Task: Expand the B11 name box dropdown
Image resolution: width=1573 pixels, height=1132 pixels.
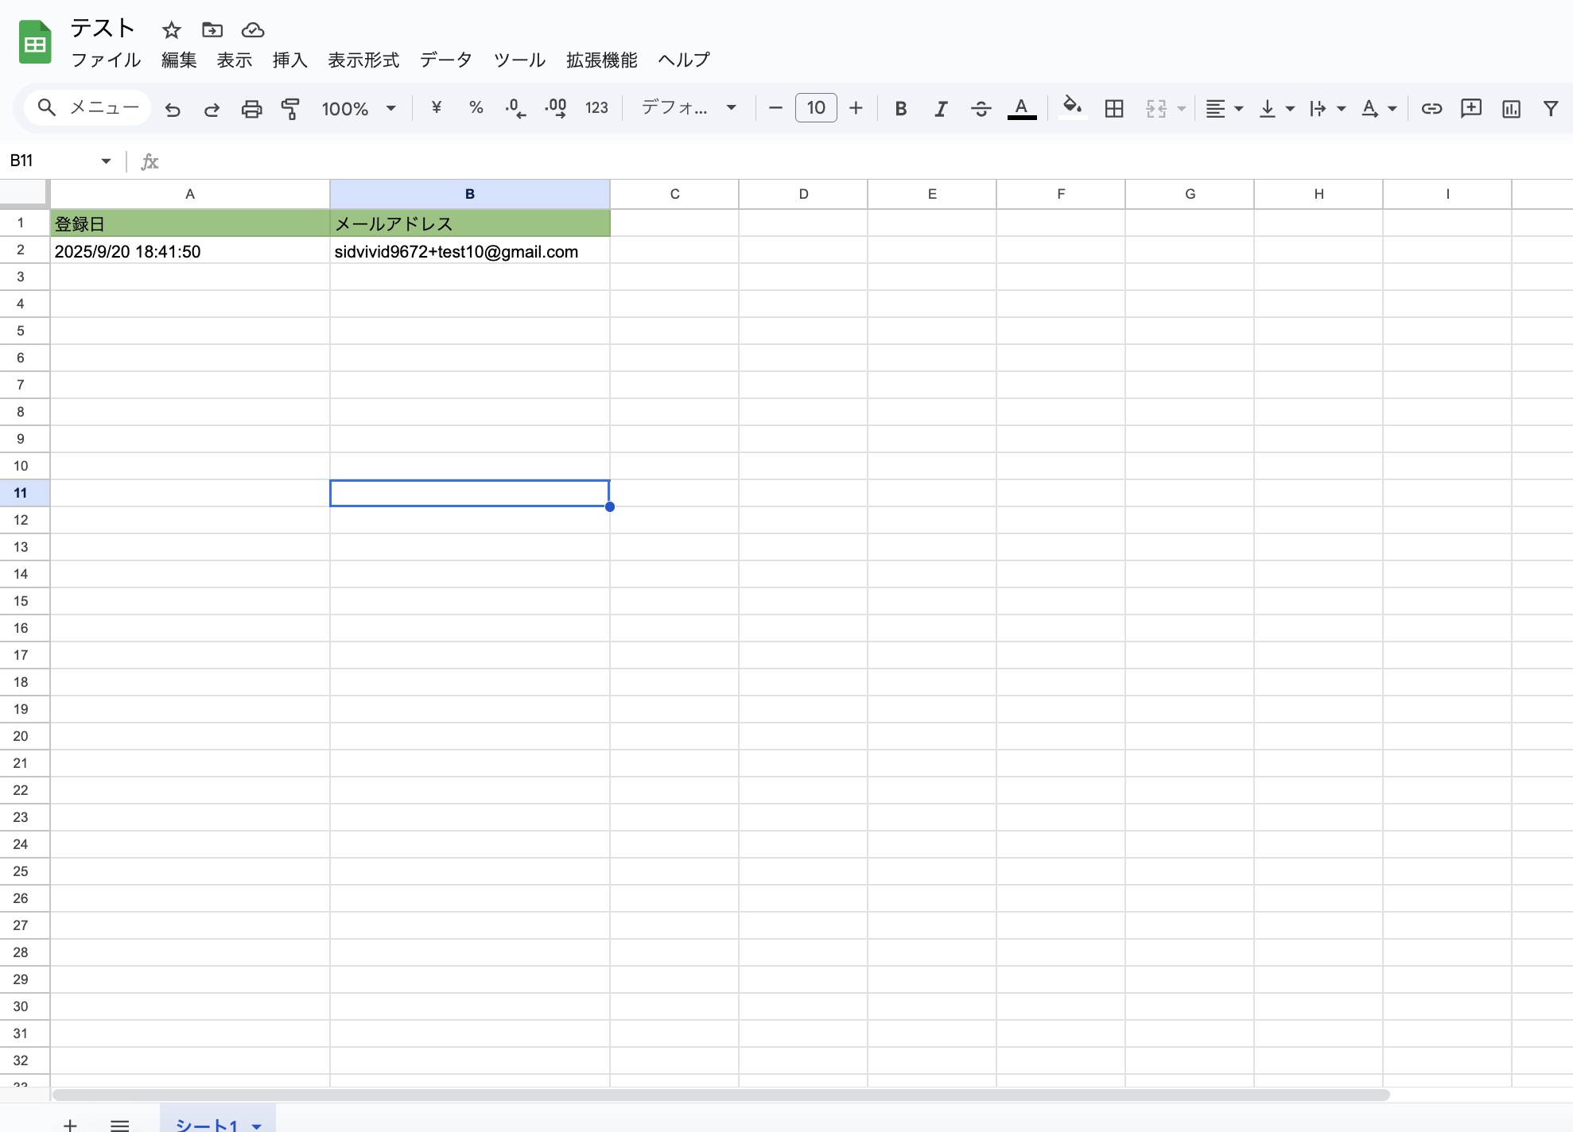Action: point(106,161)
